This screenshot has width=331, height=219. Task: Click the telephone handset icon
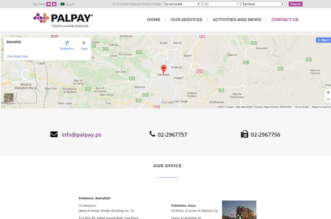(152, 134)
